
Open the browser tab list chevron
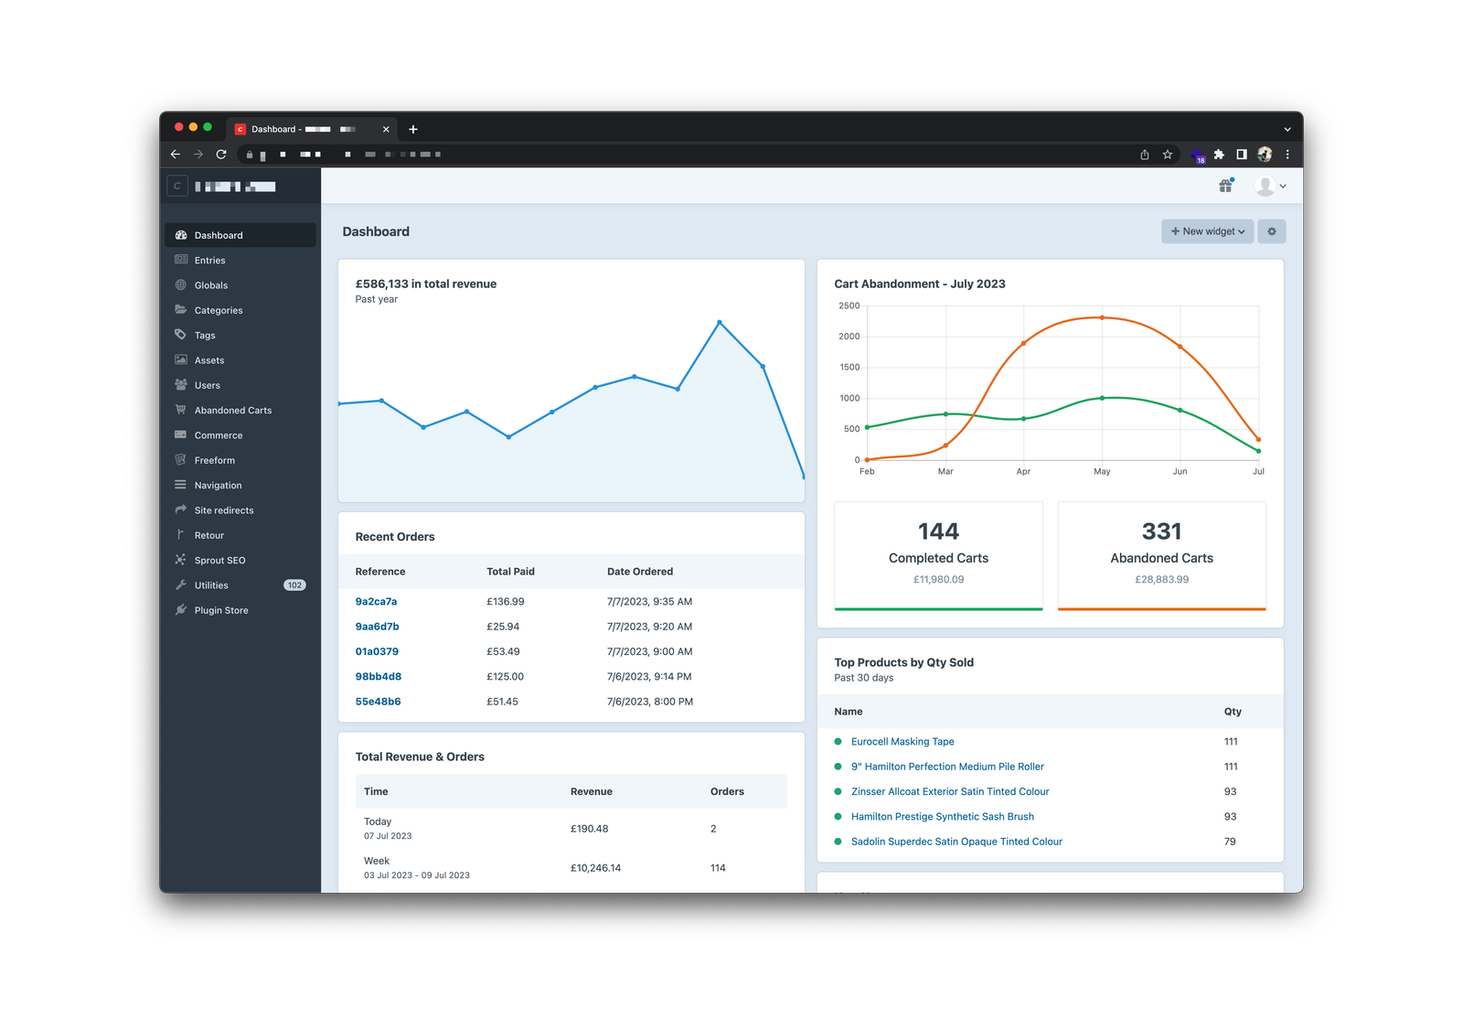[1287, 129]
